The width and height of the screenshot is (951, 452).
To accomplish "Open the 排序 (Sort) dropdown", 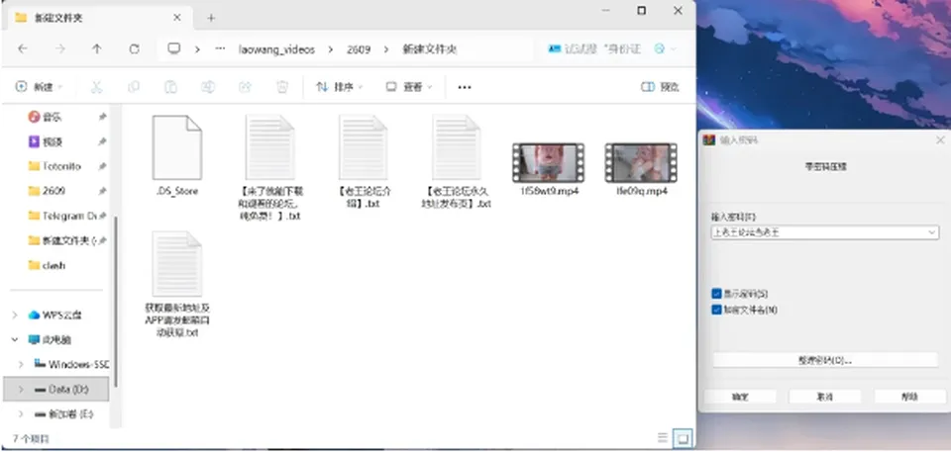I will point(340,87).
